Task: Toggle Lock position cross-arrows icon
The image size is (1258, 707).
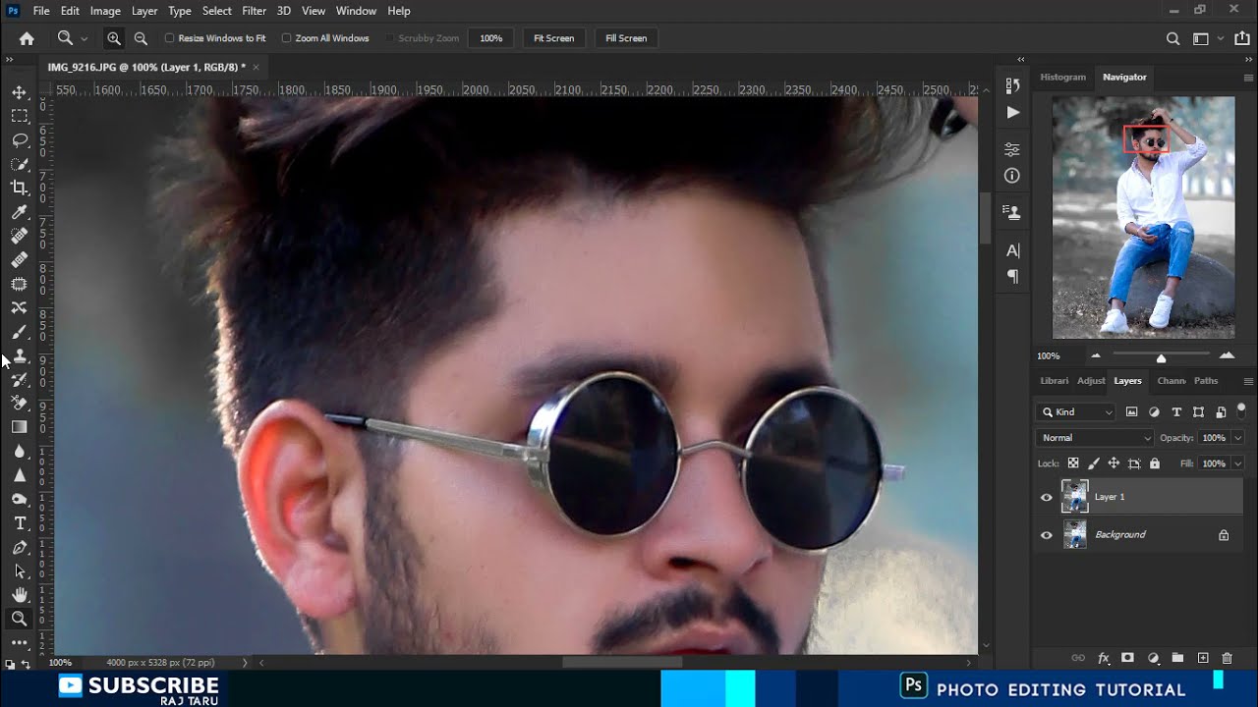Action: click(1114, 463)
